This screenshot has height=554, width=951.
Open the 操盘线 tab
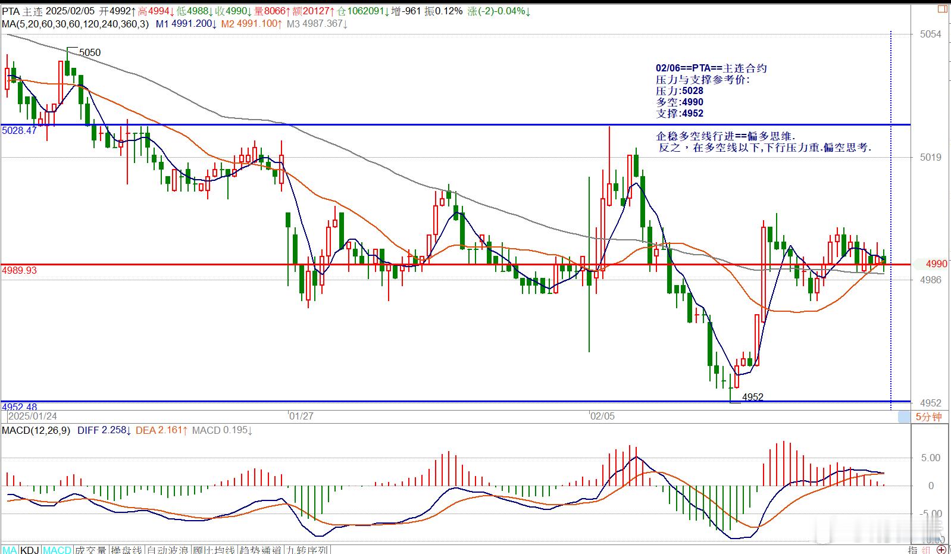[x=127, y=550]
